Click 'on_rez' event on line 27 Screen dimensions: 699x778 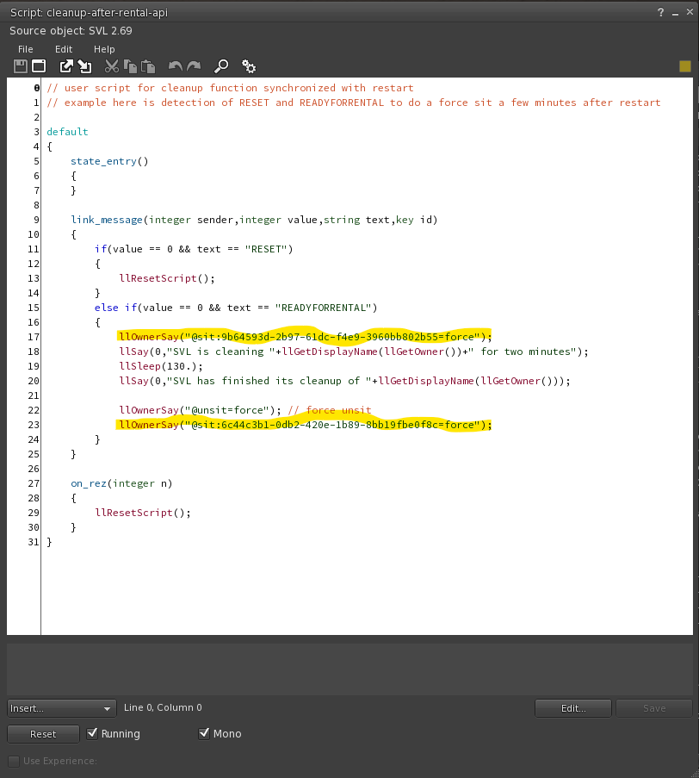(89, 483)
